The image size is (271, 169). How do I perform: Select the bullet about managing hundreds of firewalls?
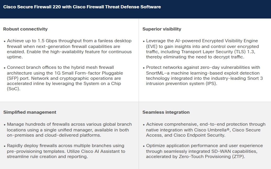pyautogui.click(x=69, y=130)
